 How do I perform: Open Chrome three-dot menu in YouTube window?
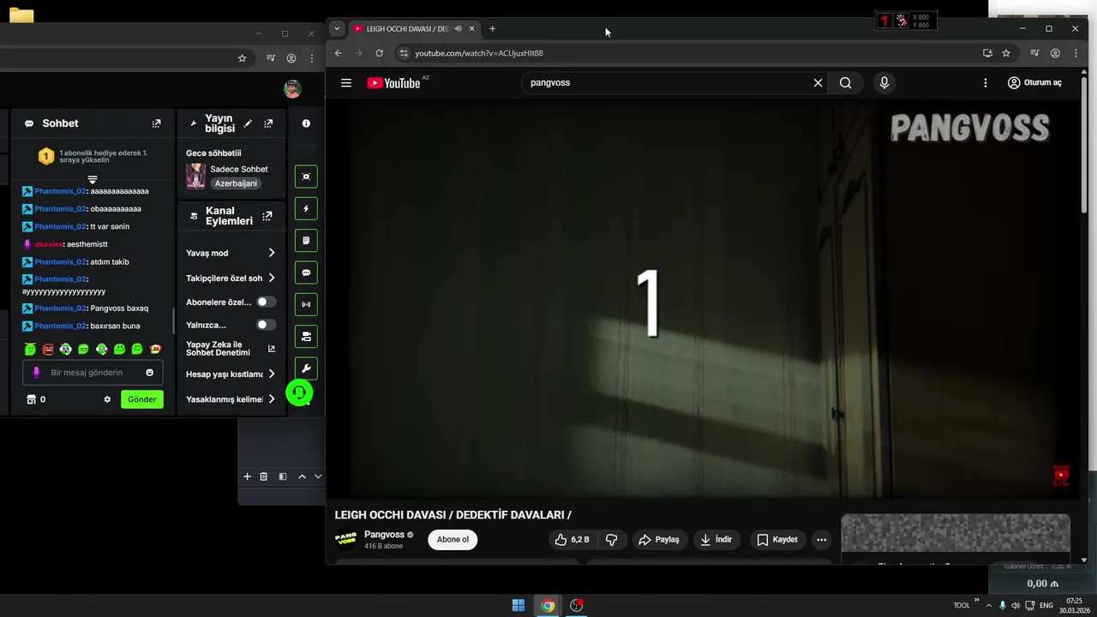pyautogui.click(x=1076, y=53)
